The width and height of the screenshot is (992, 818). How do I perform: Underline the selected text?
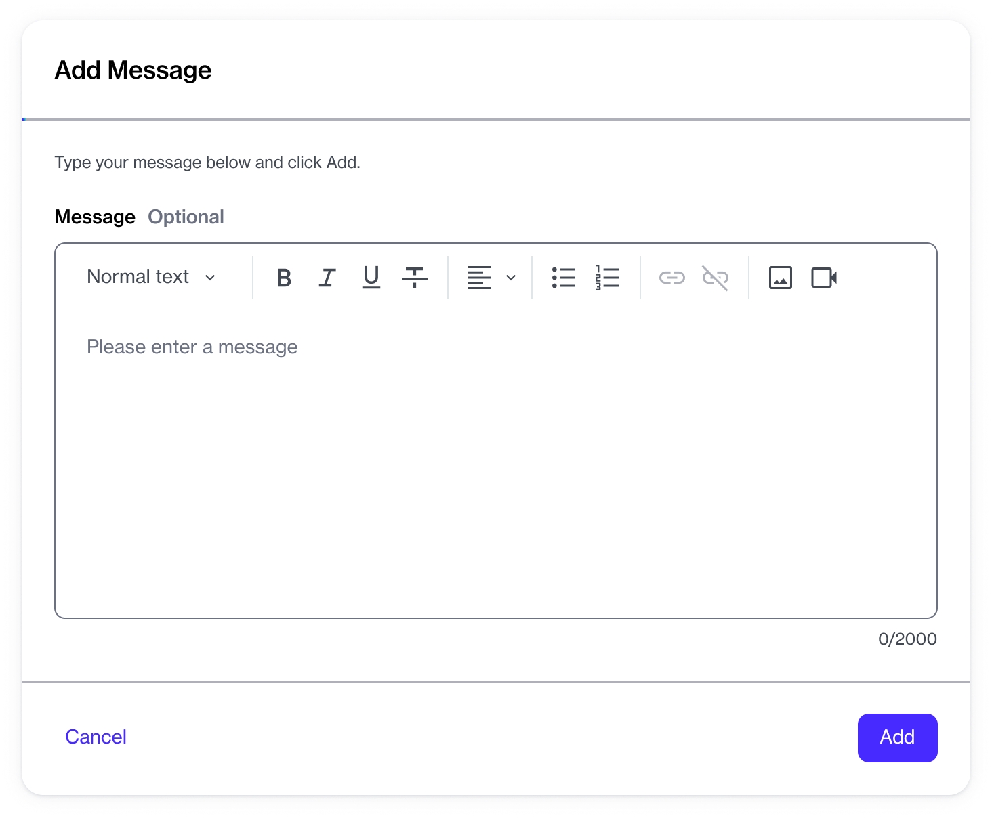[371, 278]
